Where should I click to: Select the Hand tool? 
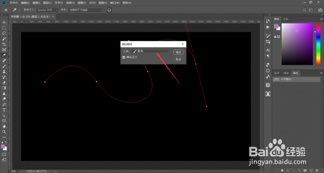[x=4, y=126]
